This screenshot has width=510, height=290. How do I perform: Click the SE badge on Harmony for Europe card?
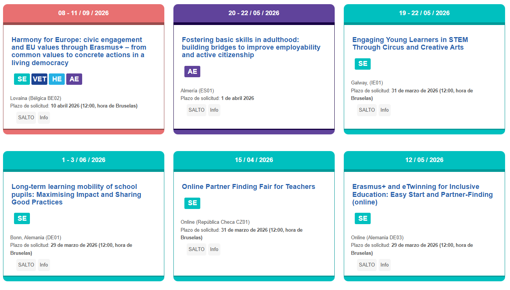click(x=22, y=79)
